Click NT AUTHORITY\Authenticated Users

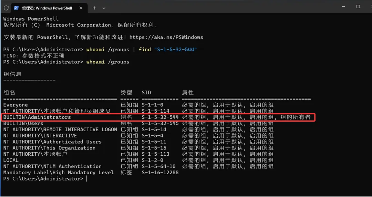pos(52,142)
